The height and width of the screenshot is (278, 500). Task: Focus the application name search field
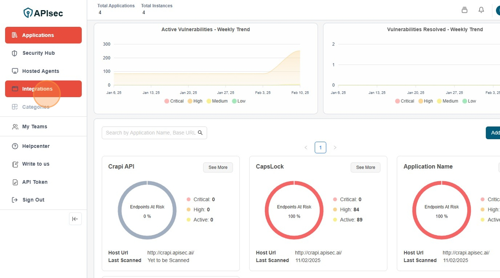150,133
